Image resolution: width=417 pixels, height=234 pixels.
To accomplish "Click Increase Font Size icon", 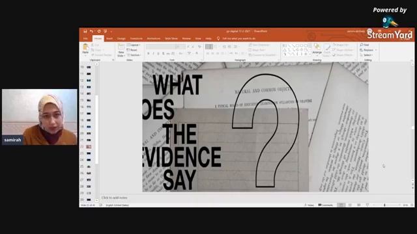I will (x=188, y=47).
